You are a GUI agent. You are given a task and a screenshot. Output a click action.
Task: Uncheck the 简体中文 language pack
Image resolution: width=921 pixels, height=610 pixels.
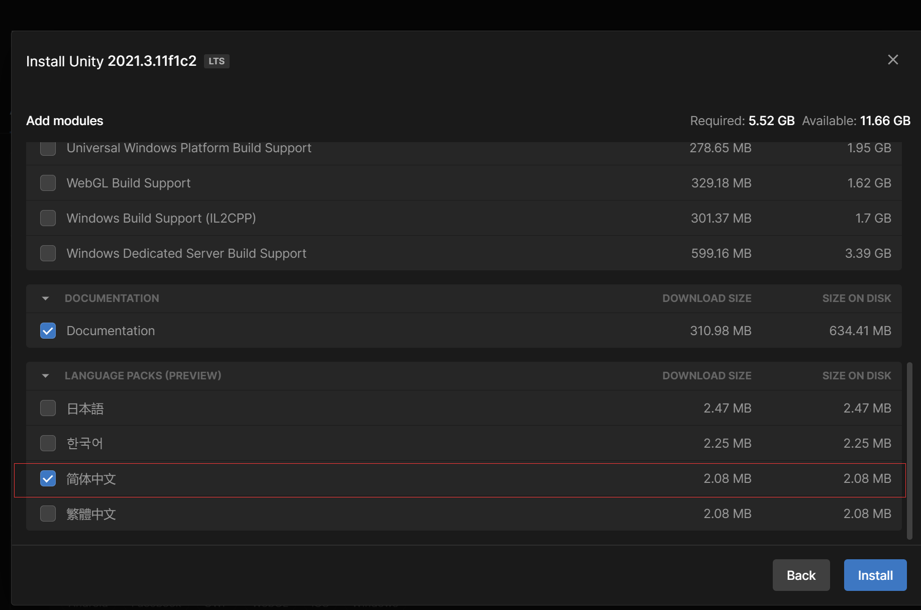[x=48, y=478]
